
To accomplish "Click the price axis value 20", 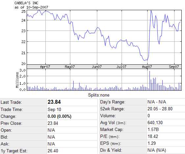I will pos(23,64).
